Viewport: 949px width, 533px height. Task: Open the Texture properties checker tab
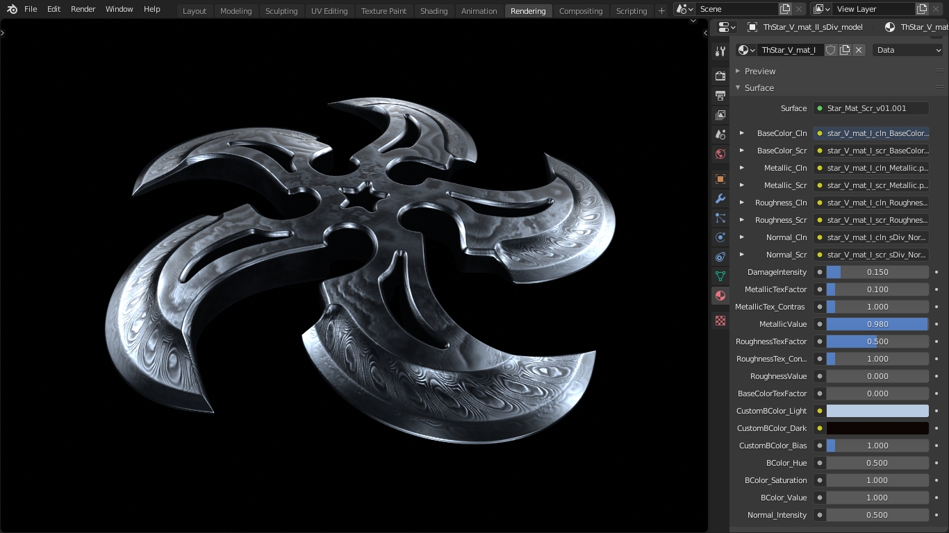(720, 321)
